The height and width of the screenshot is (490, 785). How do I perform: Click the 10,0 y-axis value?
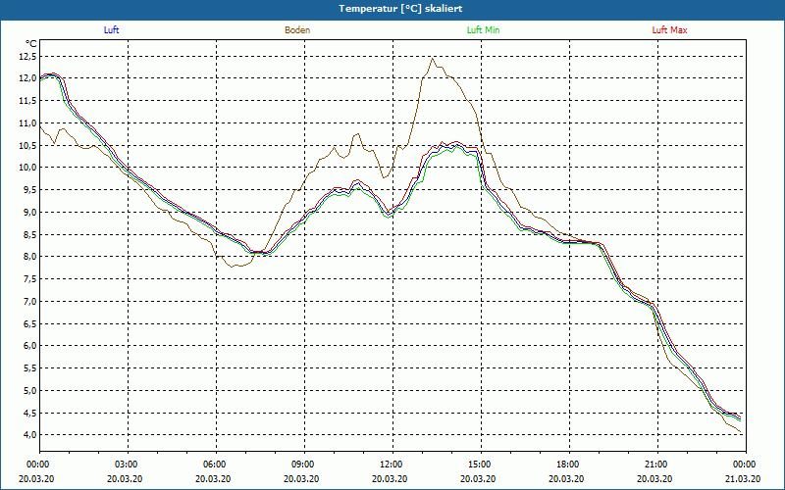[28, 168]
